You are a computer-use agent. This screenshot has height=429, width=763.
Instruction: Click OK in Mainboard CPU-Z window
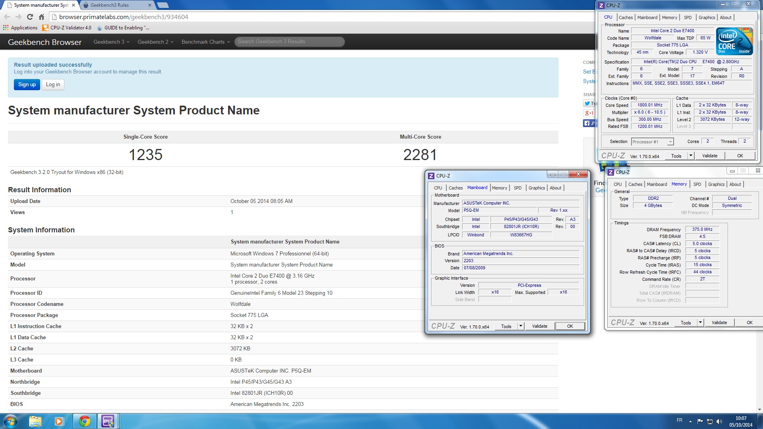tap(570, 326)
